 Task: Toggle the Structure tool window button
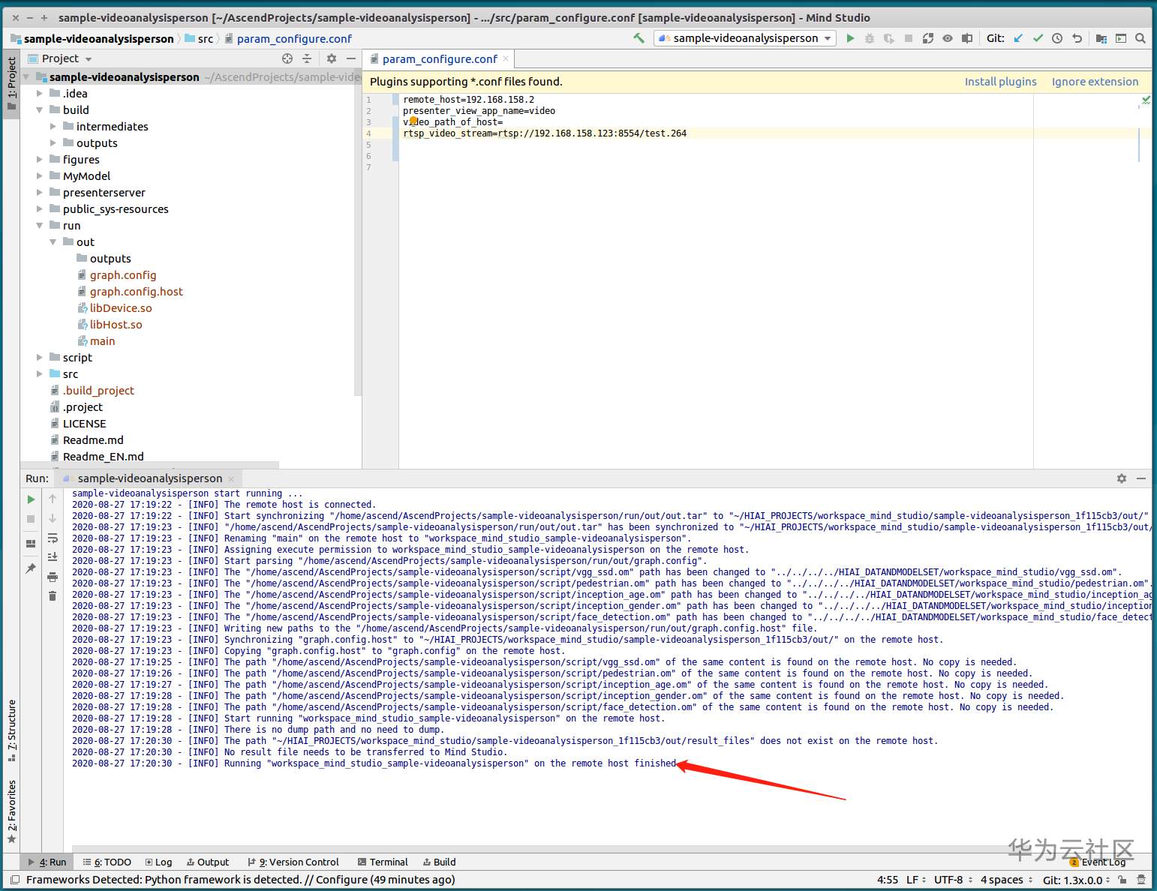(x=11, y=730)
